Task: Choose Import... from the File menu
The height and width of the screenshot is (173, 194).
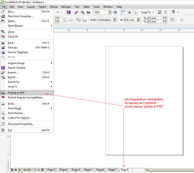Action: (27, 72)
